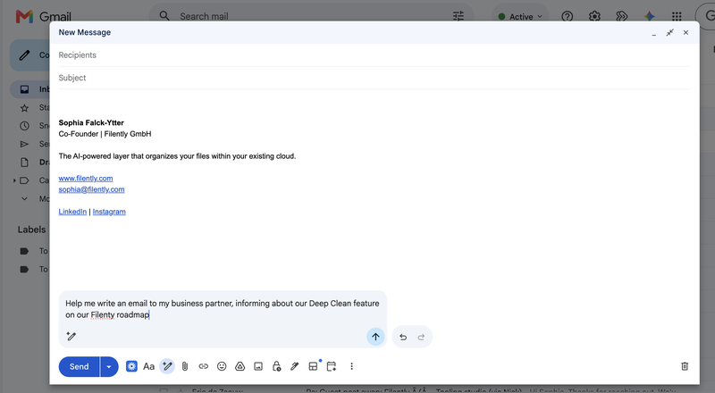This screenshot has height=393, width=715.
Task: Open Gmail Support help icon
Action: coord(568,16)
